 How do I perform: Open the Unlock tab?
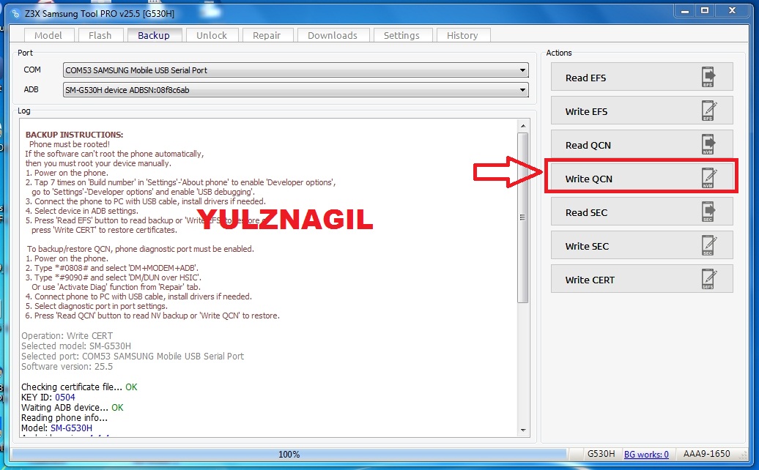point(212,35)
